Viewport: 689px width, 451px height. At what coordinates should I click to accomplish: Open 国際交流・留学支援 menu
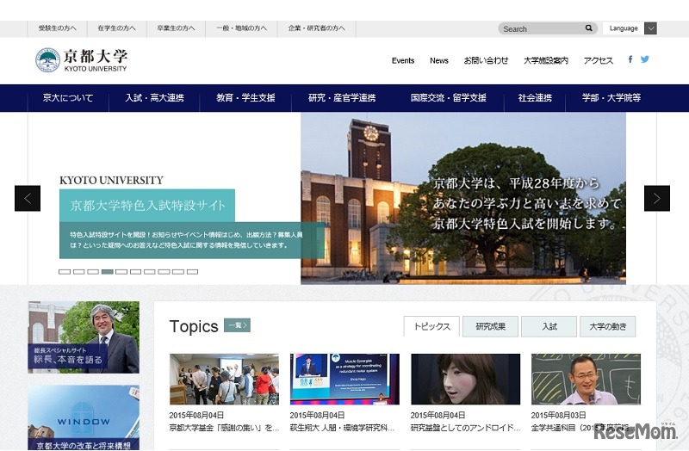[x=448, y=98]
